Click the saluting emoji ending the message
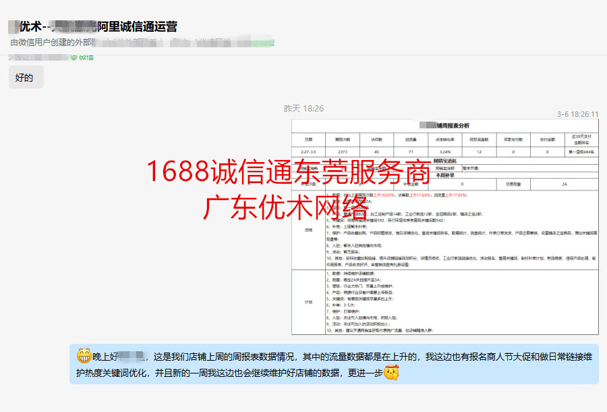This screenshot has width=607, height=412. (391, 373)
